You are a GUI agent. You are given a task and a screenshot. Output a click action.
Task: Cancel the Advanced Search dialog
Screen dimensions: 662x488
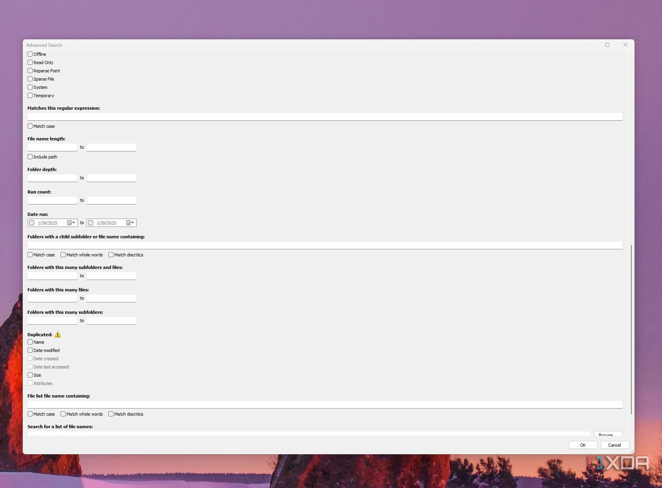[615, 445]
